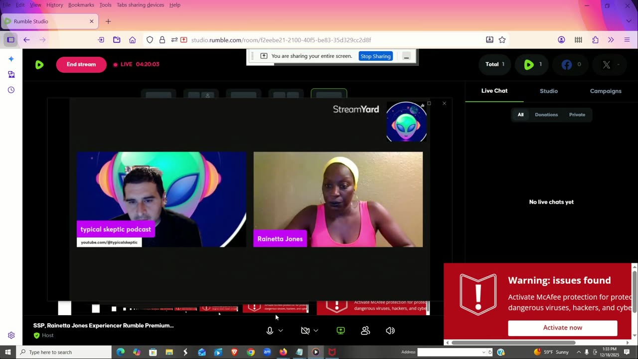Open the History menu
The image size is (638, 359).
55,5
